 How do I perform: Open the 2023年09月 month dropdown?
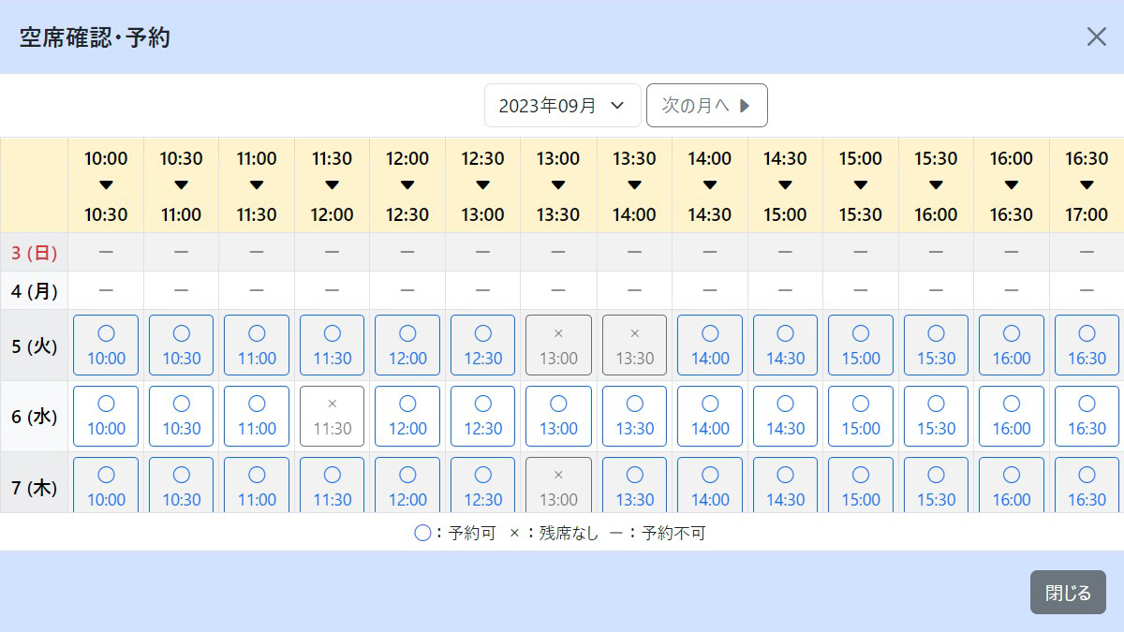pos(562,106)
